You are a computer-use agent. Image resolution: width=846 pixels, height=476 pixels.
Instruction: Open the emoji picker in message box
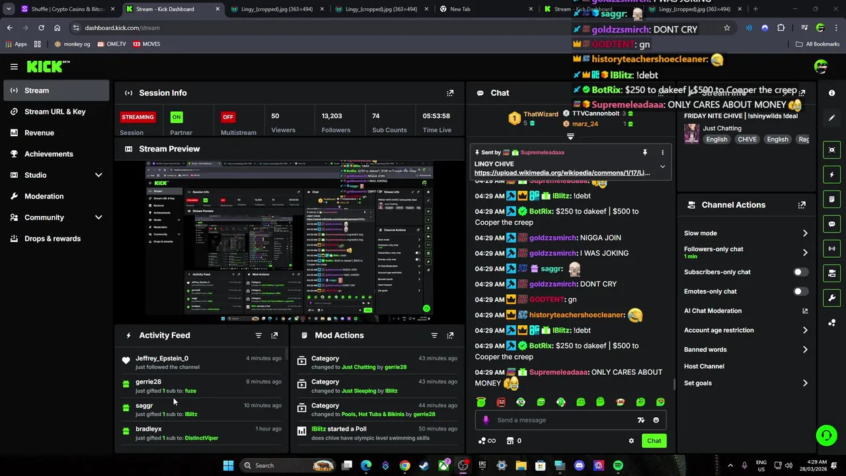656,420
